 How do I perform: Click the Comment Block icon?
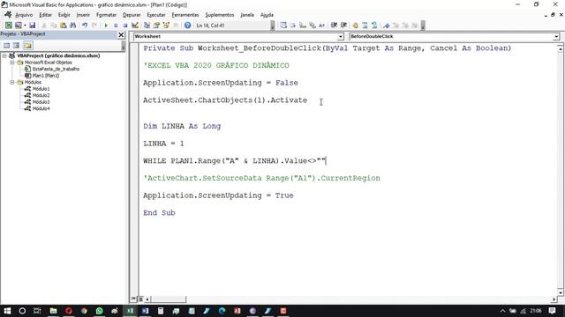365,26
